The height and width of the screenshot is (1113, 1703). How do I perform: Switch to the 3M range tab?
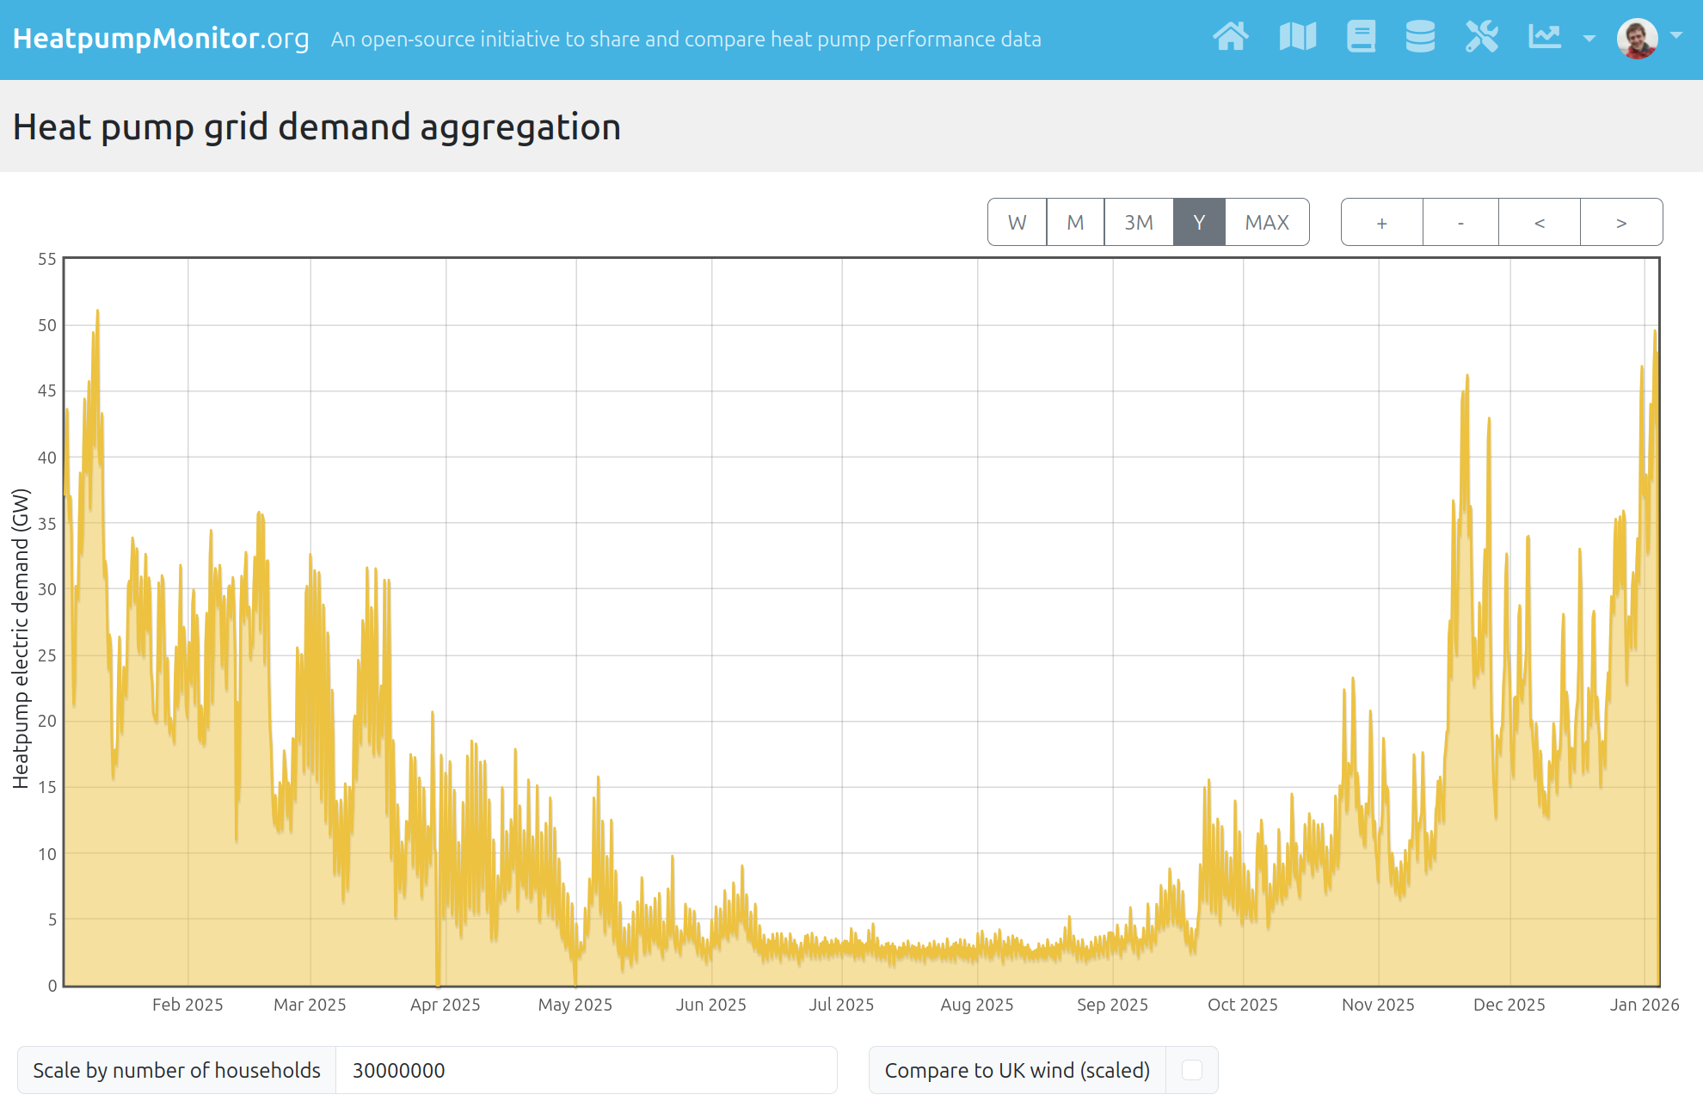pyautogui.click(x=1139, y=223)
